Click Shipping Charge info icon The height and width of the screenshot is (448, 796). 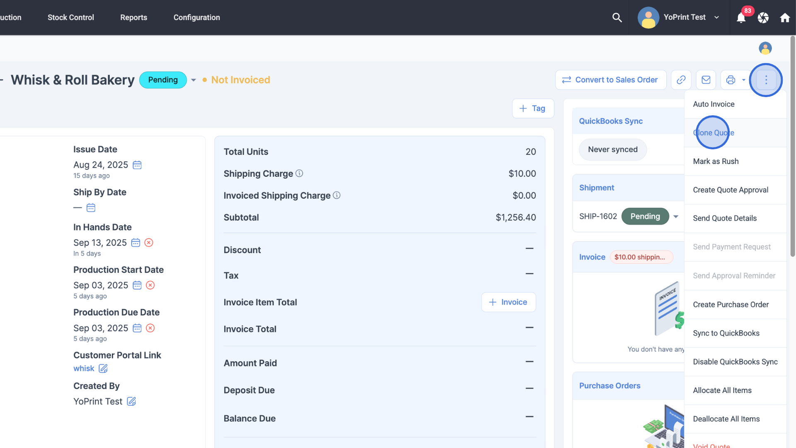(x=299, y=173)
